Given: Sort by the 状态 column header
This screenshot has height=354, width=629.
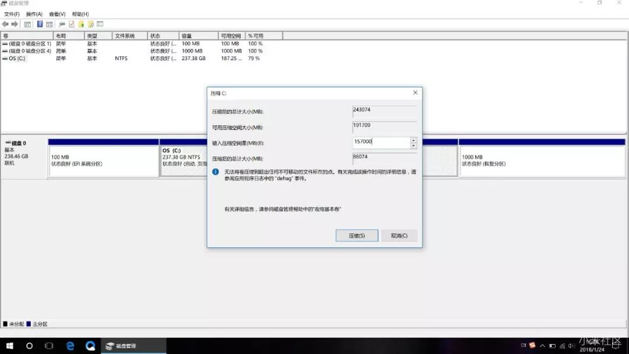Looking at the screenshot, I should pos(163,36).
